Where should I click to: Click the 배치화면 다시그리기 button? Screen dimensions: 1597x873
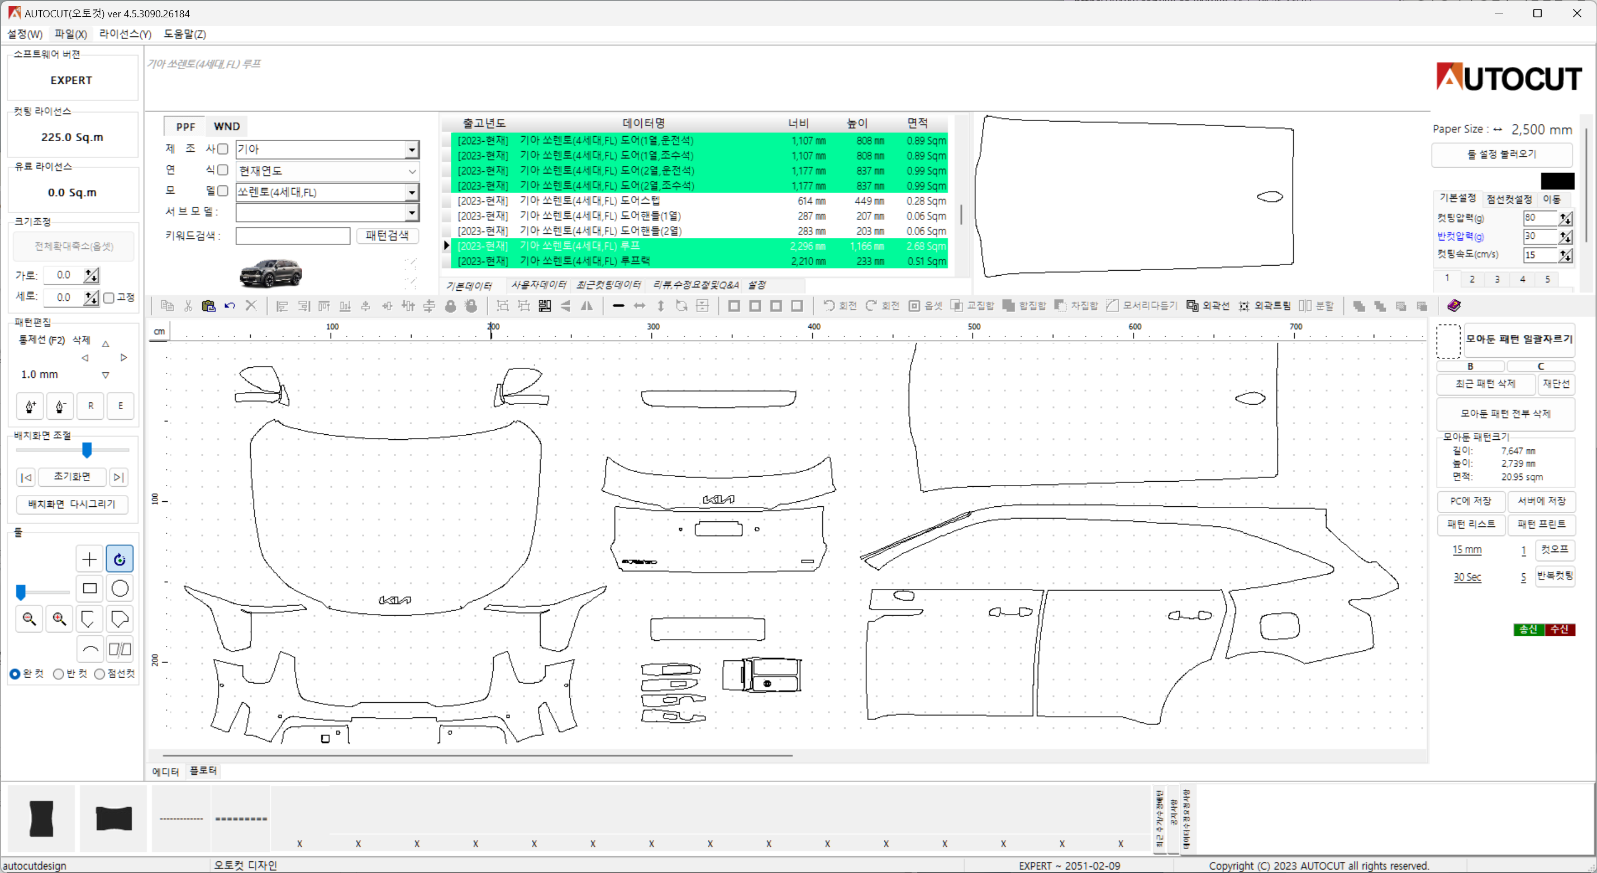72,505
